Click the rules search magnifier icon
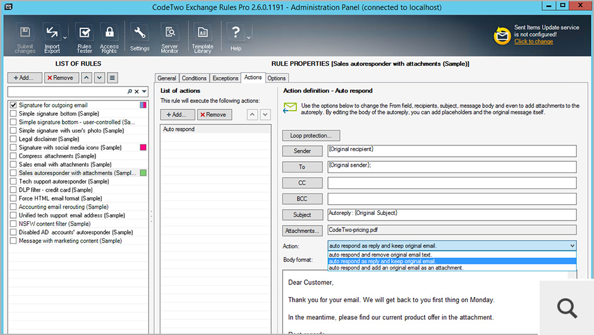This screenshot has width=594, height=335. (130, 91)
